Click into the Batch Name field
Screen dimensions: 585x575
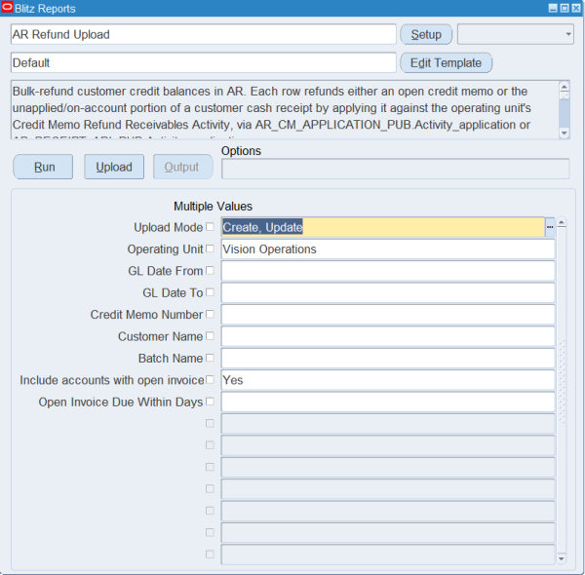(x=388, y=358)
